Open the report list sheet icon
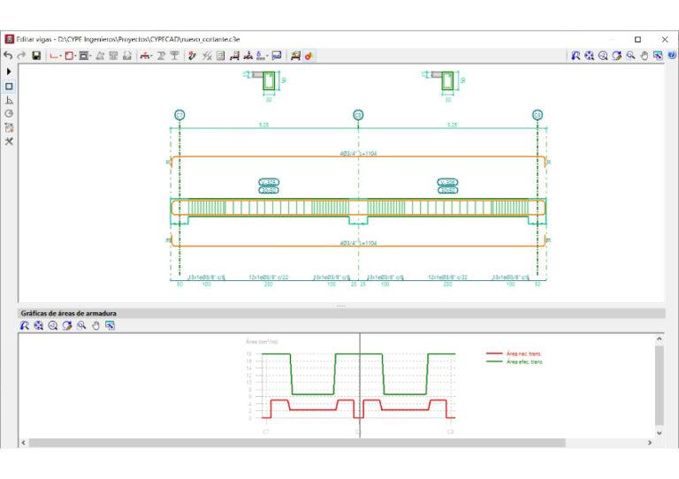The width and height of the screenshot is (679, 479). 220,56
